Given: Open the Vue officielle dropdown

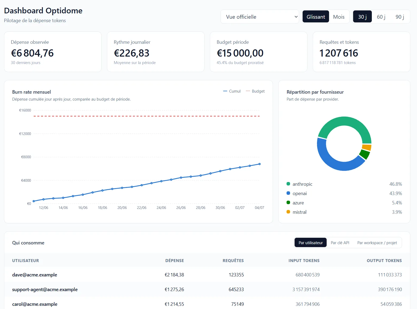Looking at the screenshot, I should coord(260,17).
